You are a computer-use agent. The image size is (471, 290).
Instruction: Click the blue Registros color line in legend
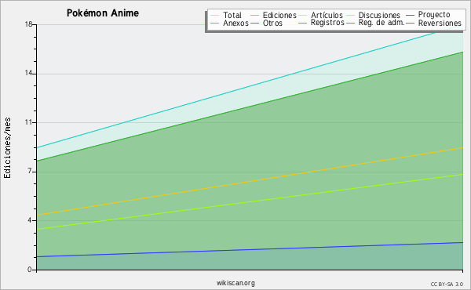point(303,23)
